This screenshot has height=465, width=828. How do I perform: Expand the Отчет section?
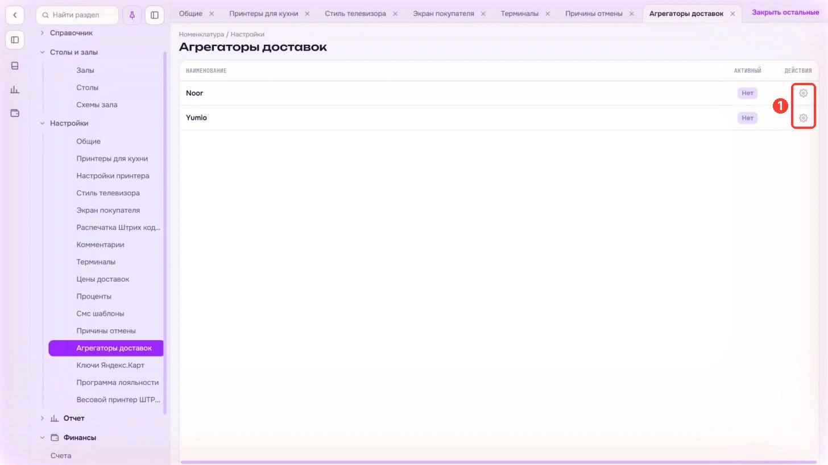(42, 418)
